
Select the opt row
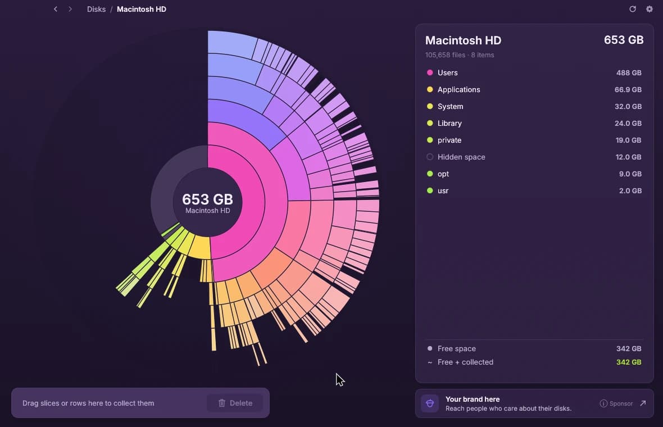pyautogui.click(x=534, y=174)
